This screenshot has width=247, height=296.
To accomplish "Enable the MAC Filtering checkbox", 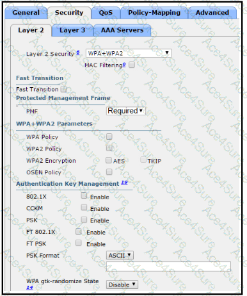I will pos(132,65).
